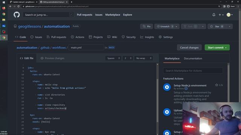Open the Mail taskbar icon
Screen dimensions: 241x135
point(4,26)
